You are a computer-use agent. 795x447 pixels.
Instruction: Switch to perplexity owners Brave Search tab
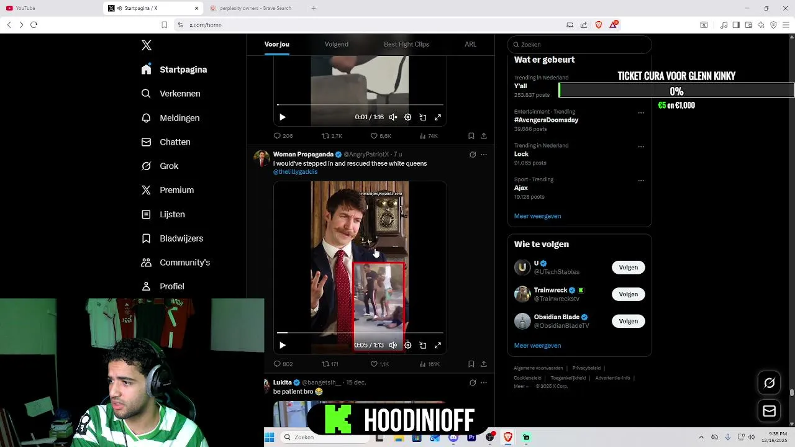pos(255,8)
